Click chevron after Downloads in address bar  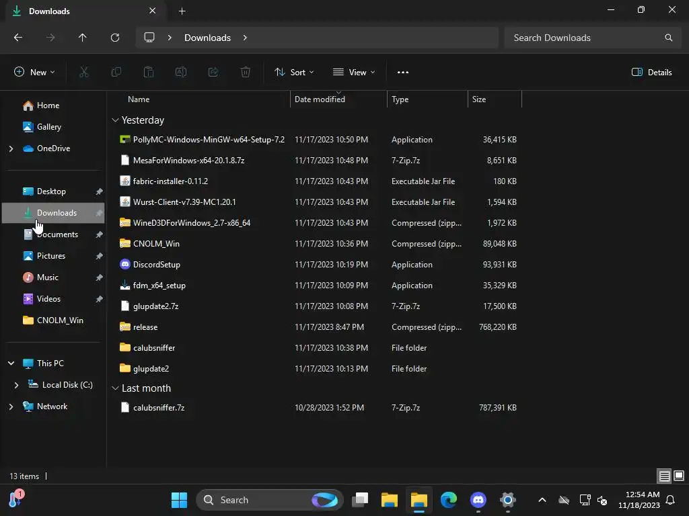click(245, 38)
